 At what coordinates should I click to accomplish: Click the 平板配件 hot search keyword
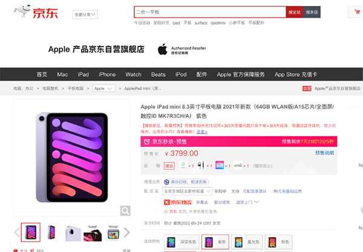(x=256, y=22)
